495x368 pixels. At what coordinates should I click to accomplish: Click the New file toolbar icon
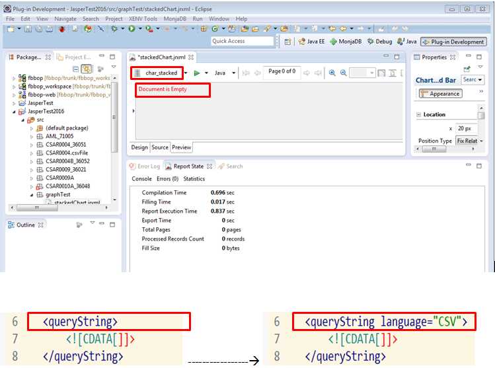[11, 29]
